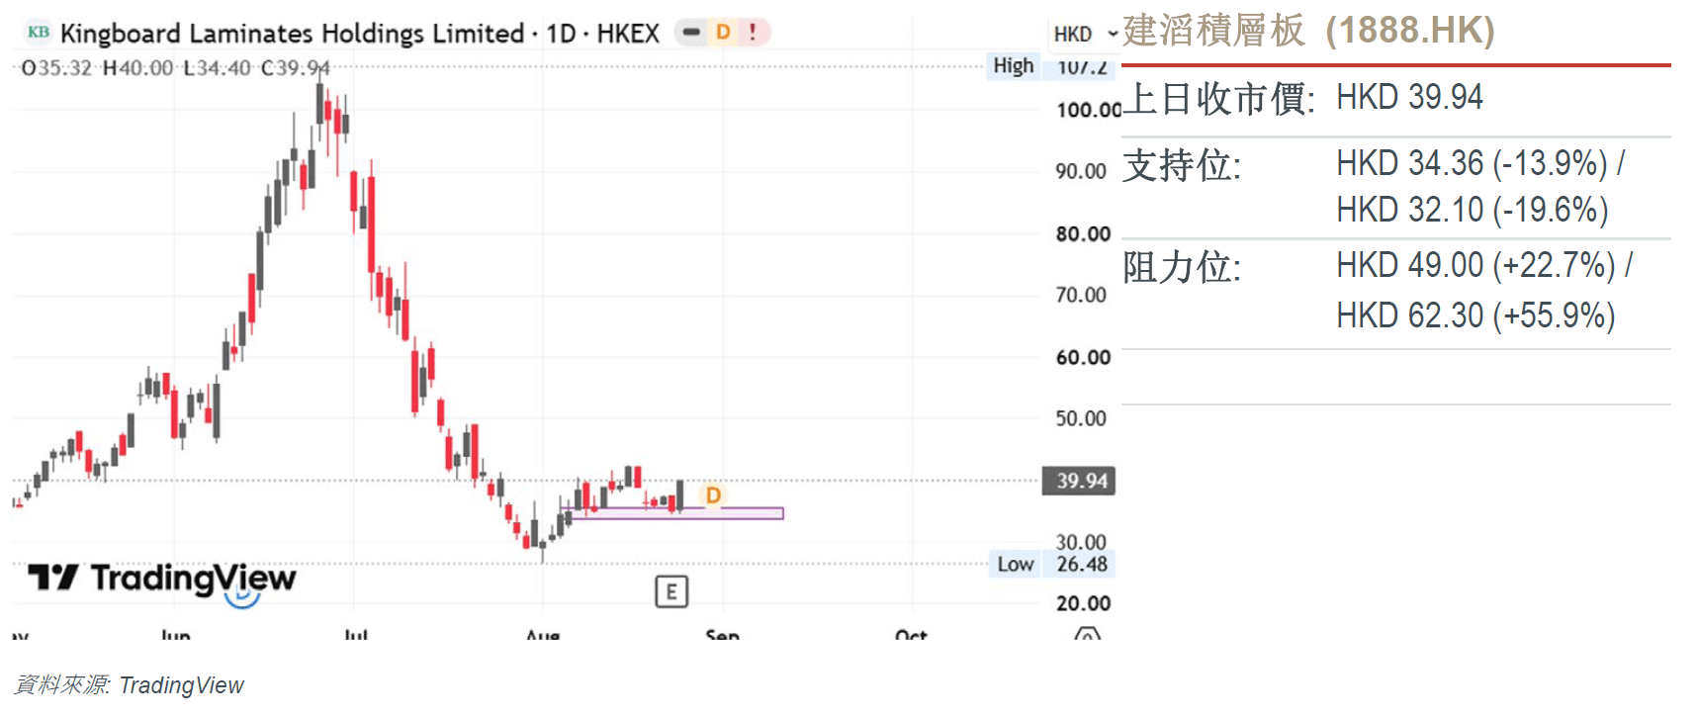The height and width of the screenshot is (719, 1698).
Task: Click the close value C39.94
Action: 295,68
